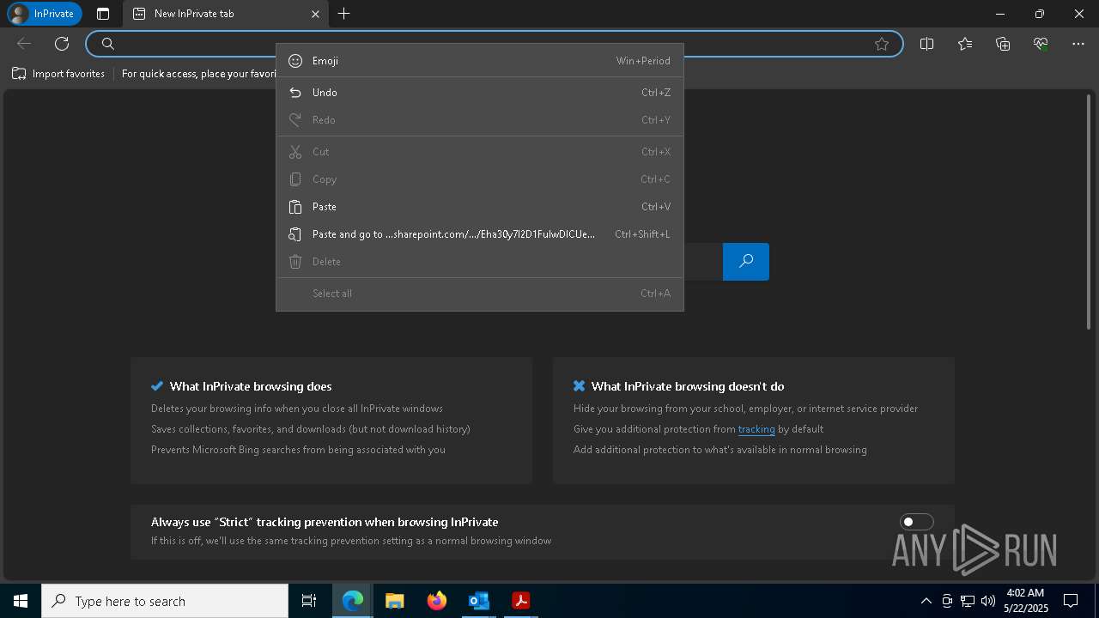This screenshot has width=1099, height=618.
Task: Click 'What InPrivate browsing doesn't do' heading
Action: (x=688, y=386)
